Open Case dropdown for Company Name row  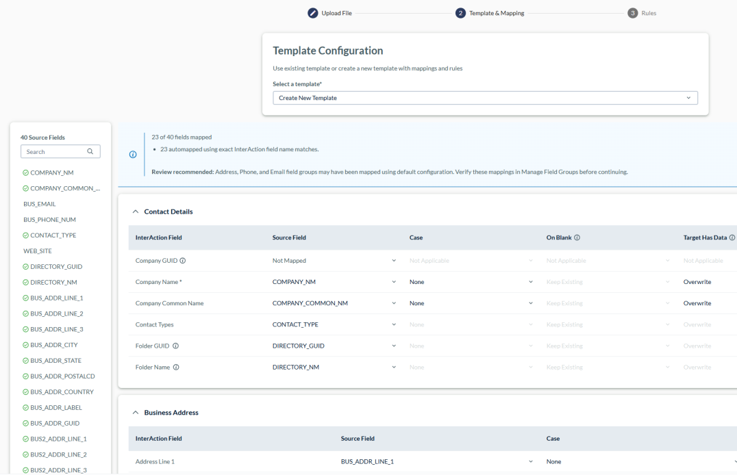coord(471,282)
